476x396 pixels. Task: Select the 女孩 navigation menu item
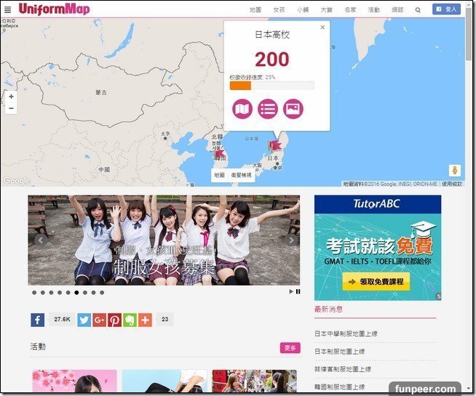click(279, 10)
